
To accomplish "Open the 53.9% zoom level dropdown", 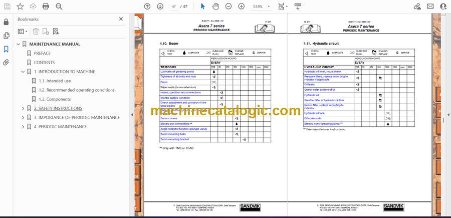I will pyautogui.click(x=261, y=7).
